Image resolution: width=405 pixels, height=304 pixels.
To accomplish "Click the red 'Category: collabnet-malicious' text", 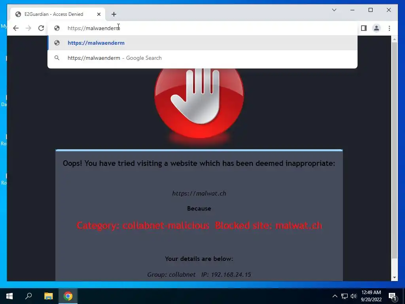I will (x=143, y=225).
